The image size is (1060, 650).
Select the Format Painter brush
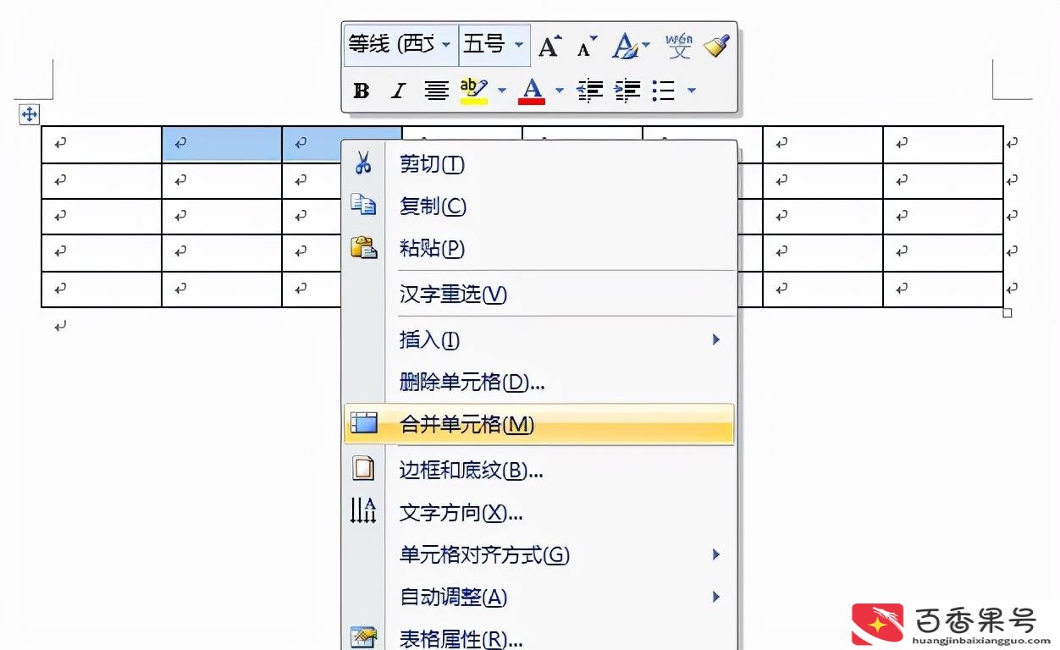click(x=717, y=46)
